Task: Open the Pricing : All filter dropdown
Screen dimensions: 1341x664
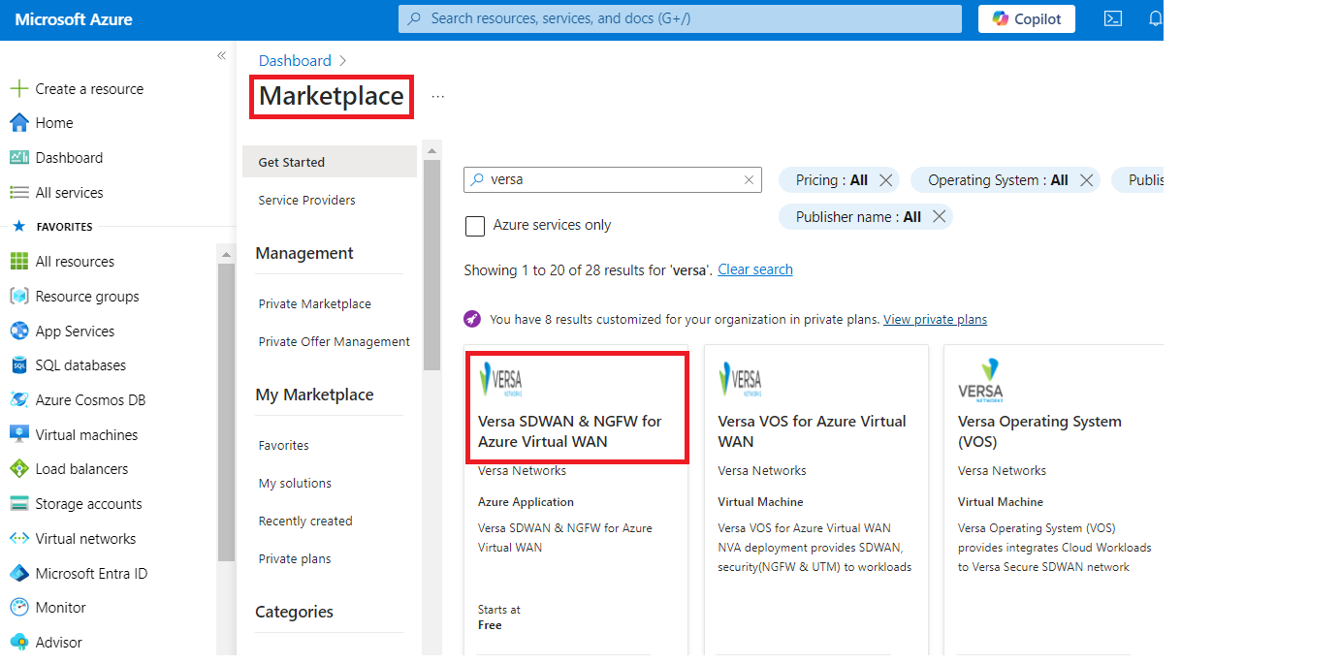Action: (832, 180)
